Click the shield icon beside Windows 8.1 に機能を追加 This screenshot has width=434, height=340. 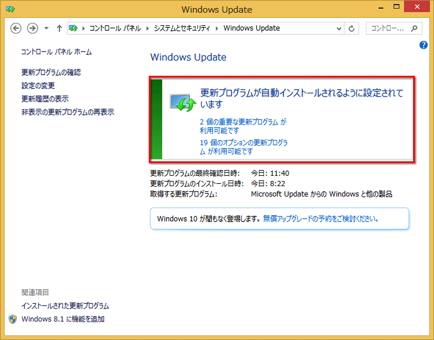click(13, 319)
